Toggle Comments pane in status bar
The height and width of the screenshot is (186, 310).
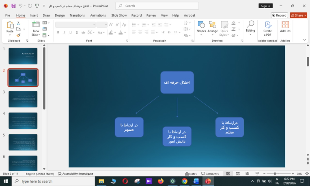coord(210,174)
